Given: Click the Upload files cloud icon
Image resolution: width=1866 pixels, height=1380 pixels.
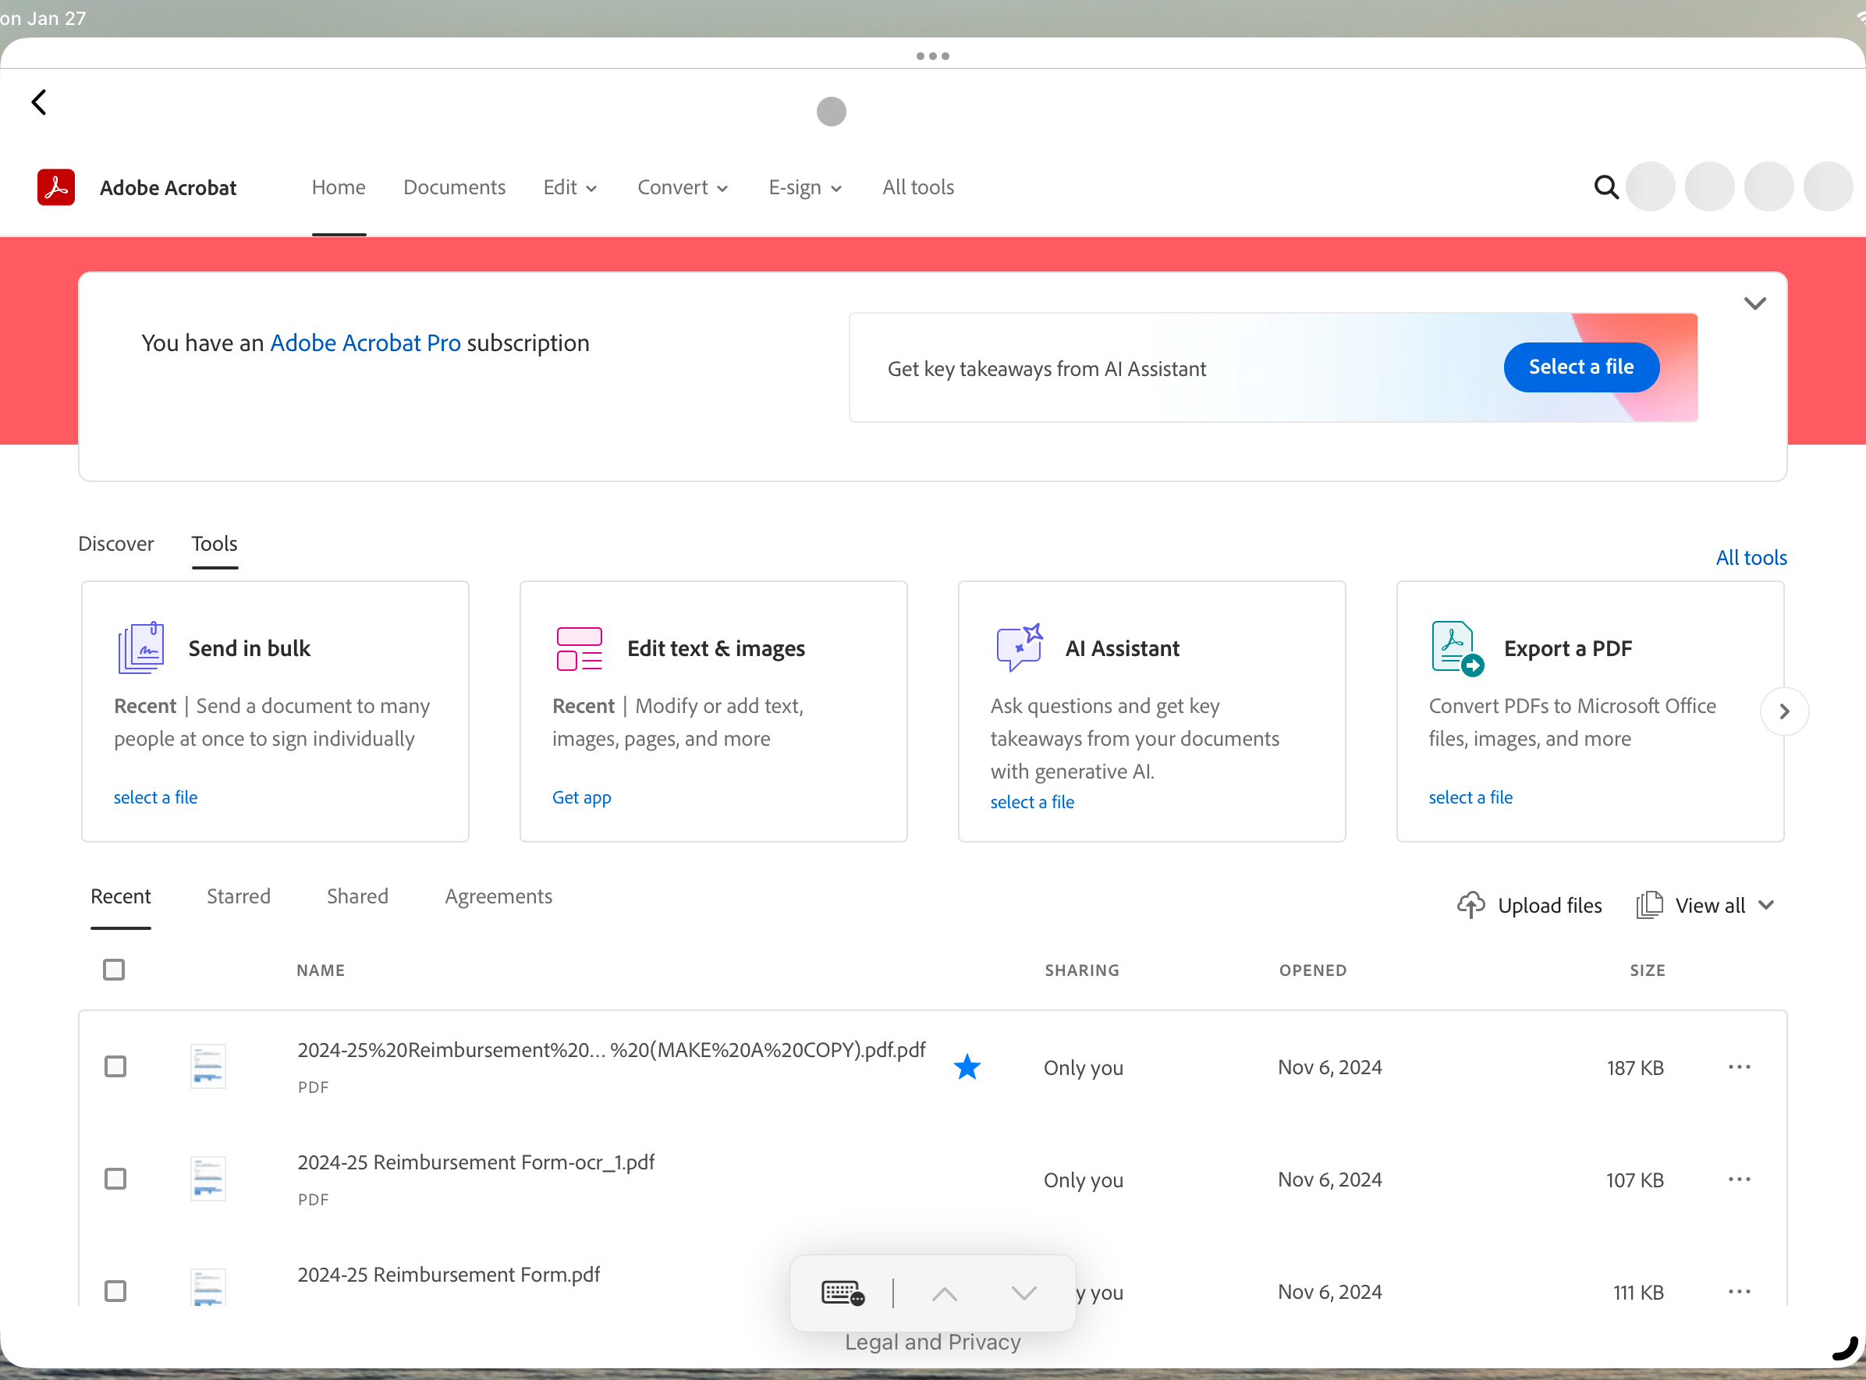Looking at the screenshot, I should 1471,905.
